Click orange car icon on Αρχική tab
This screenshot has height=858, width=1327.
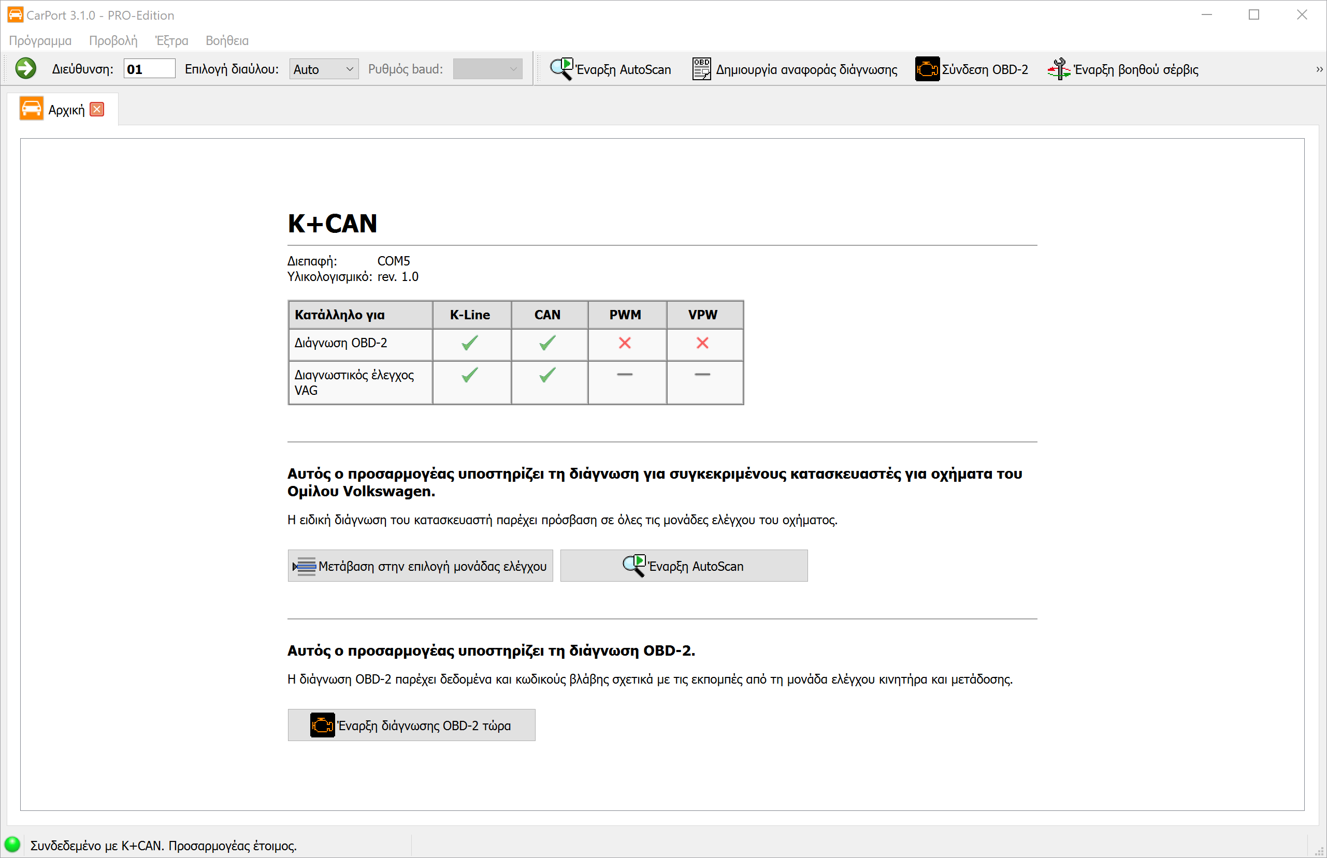coord(31,109)
